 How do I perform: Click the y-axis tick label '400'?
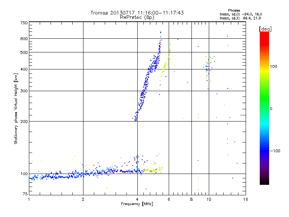tap(24, 69)
